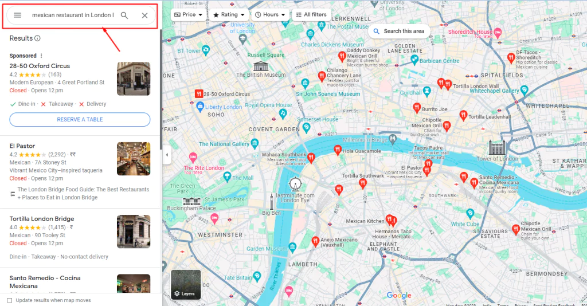Click the Tortilla London Wall label
Image resolution: width=587 pixels, height=306 pixels.
(x=476, y=86)
